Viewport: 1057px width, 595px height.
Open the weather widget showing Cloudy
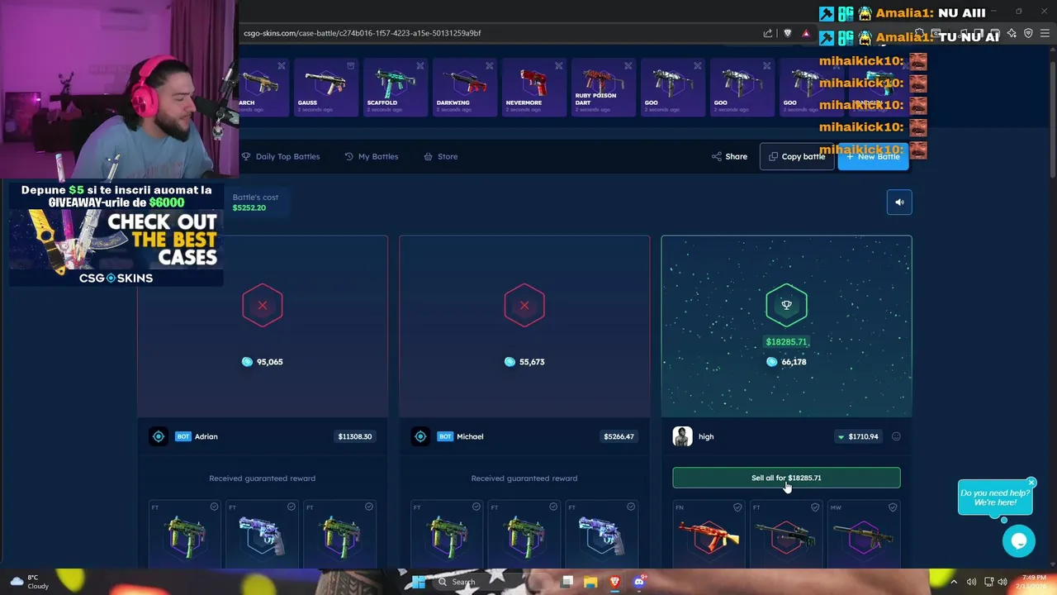coord(30,582)
